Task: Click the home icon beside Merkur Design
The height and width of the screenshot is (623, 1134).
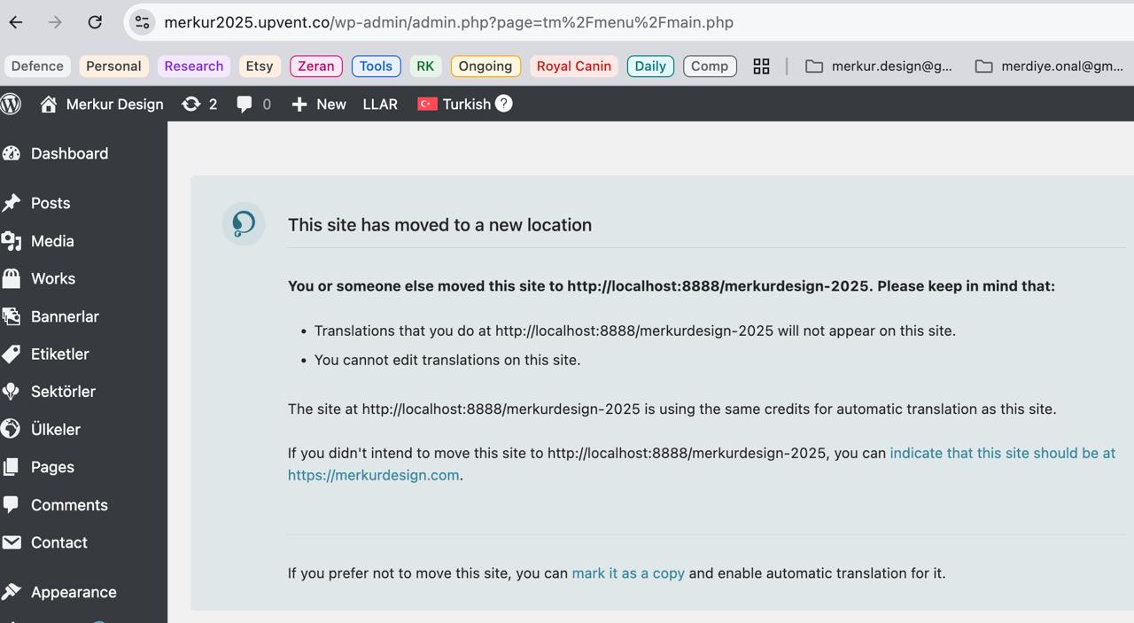Action: tap(49, 104)
